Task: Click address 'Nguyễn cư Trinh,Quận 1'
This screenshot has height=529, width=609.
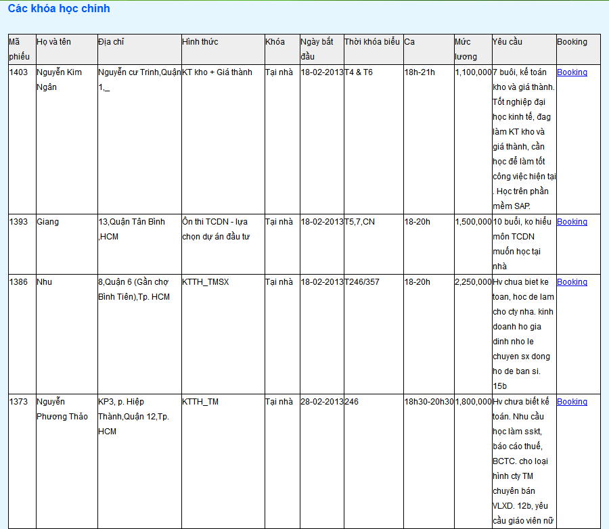Action: [x=139, y=80]
